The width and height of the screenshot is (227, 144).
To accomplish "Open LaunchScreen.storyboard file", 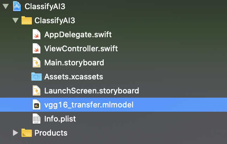I will pos(91,91).
